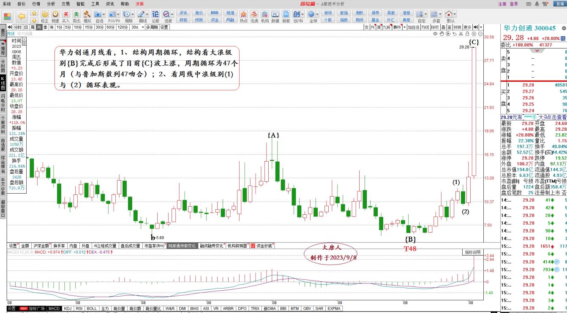Image resolution: width=567 pixels, height=313 pixels.
Task: Open the 分析 menu
Action: click(x=51, y=4)
